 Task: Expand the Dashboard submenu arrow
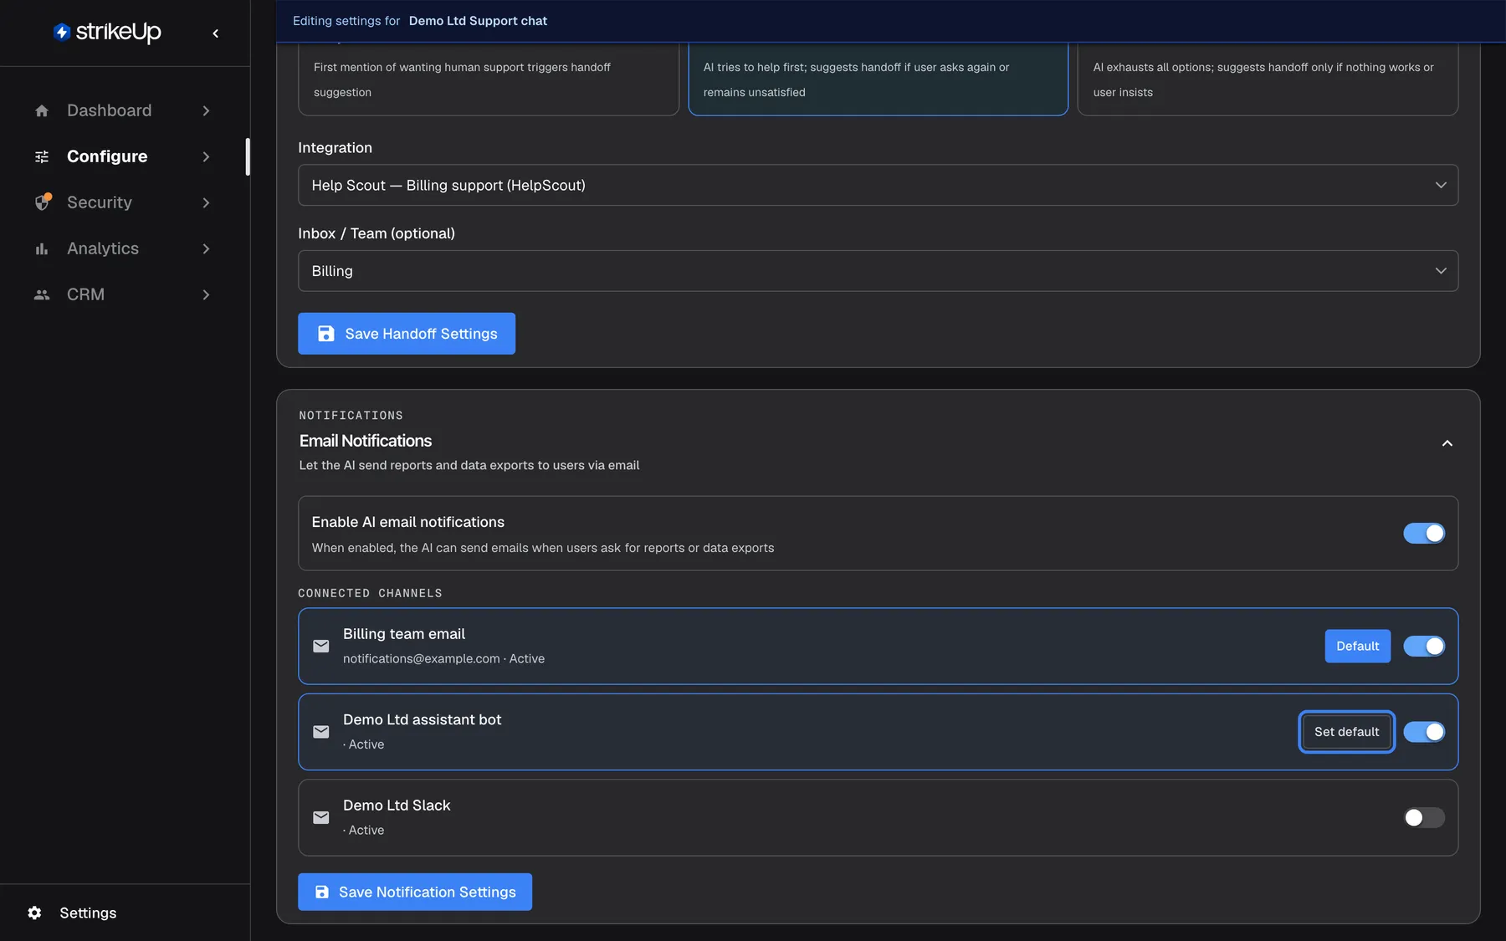(x=206, y=110)
